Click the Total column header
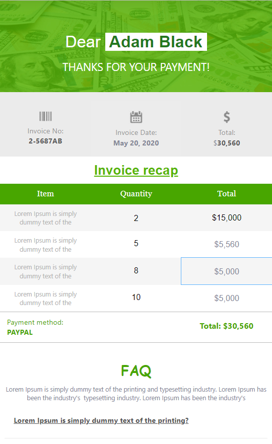Screen dimensions: 272x444 pos(227,194)
